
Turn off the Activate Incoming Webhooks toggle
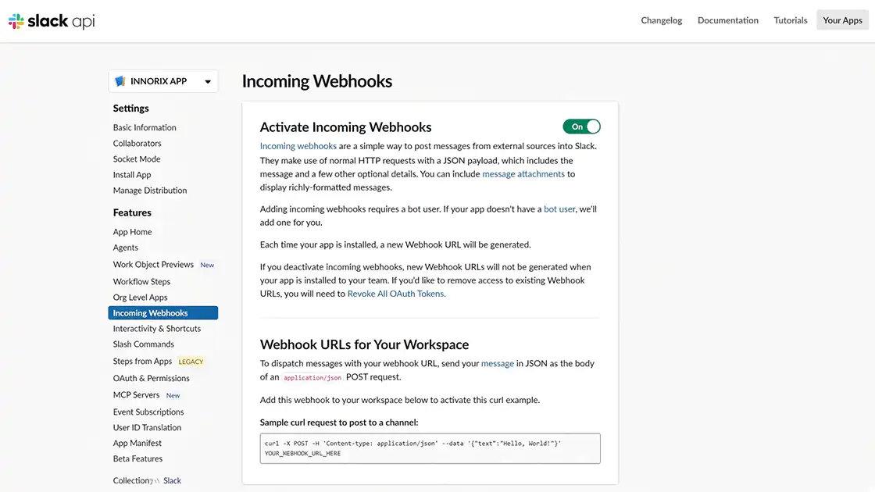tap(581, 127)
